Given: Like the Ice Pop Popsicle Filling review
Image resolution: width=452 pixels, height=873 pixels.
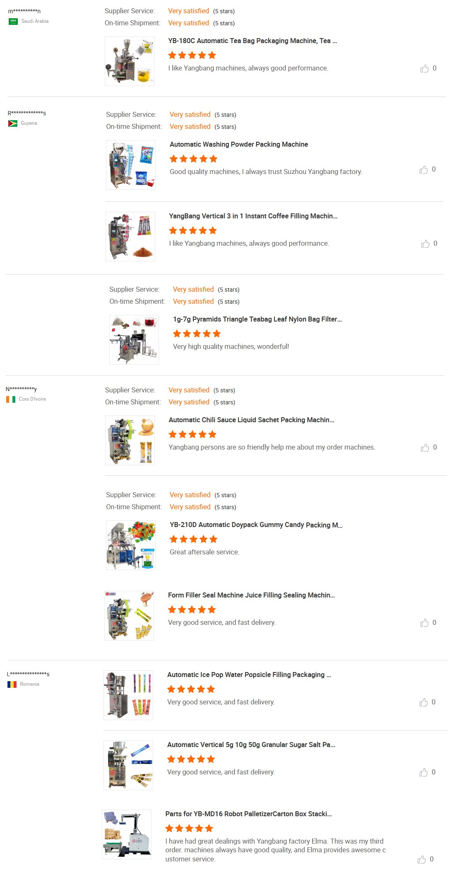Looking at the screenshot, I should [x=424, y=702].
